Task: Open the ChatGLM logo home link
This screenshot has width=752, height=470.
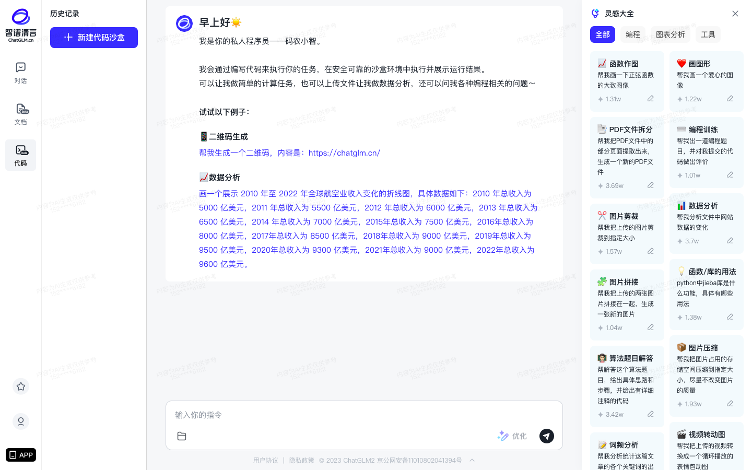Action: pyautogui.click(x=21, y=25)
